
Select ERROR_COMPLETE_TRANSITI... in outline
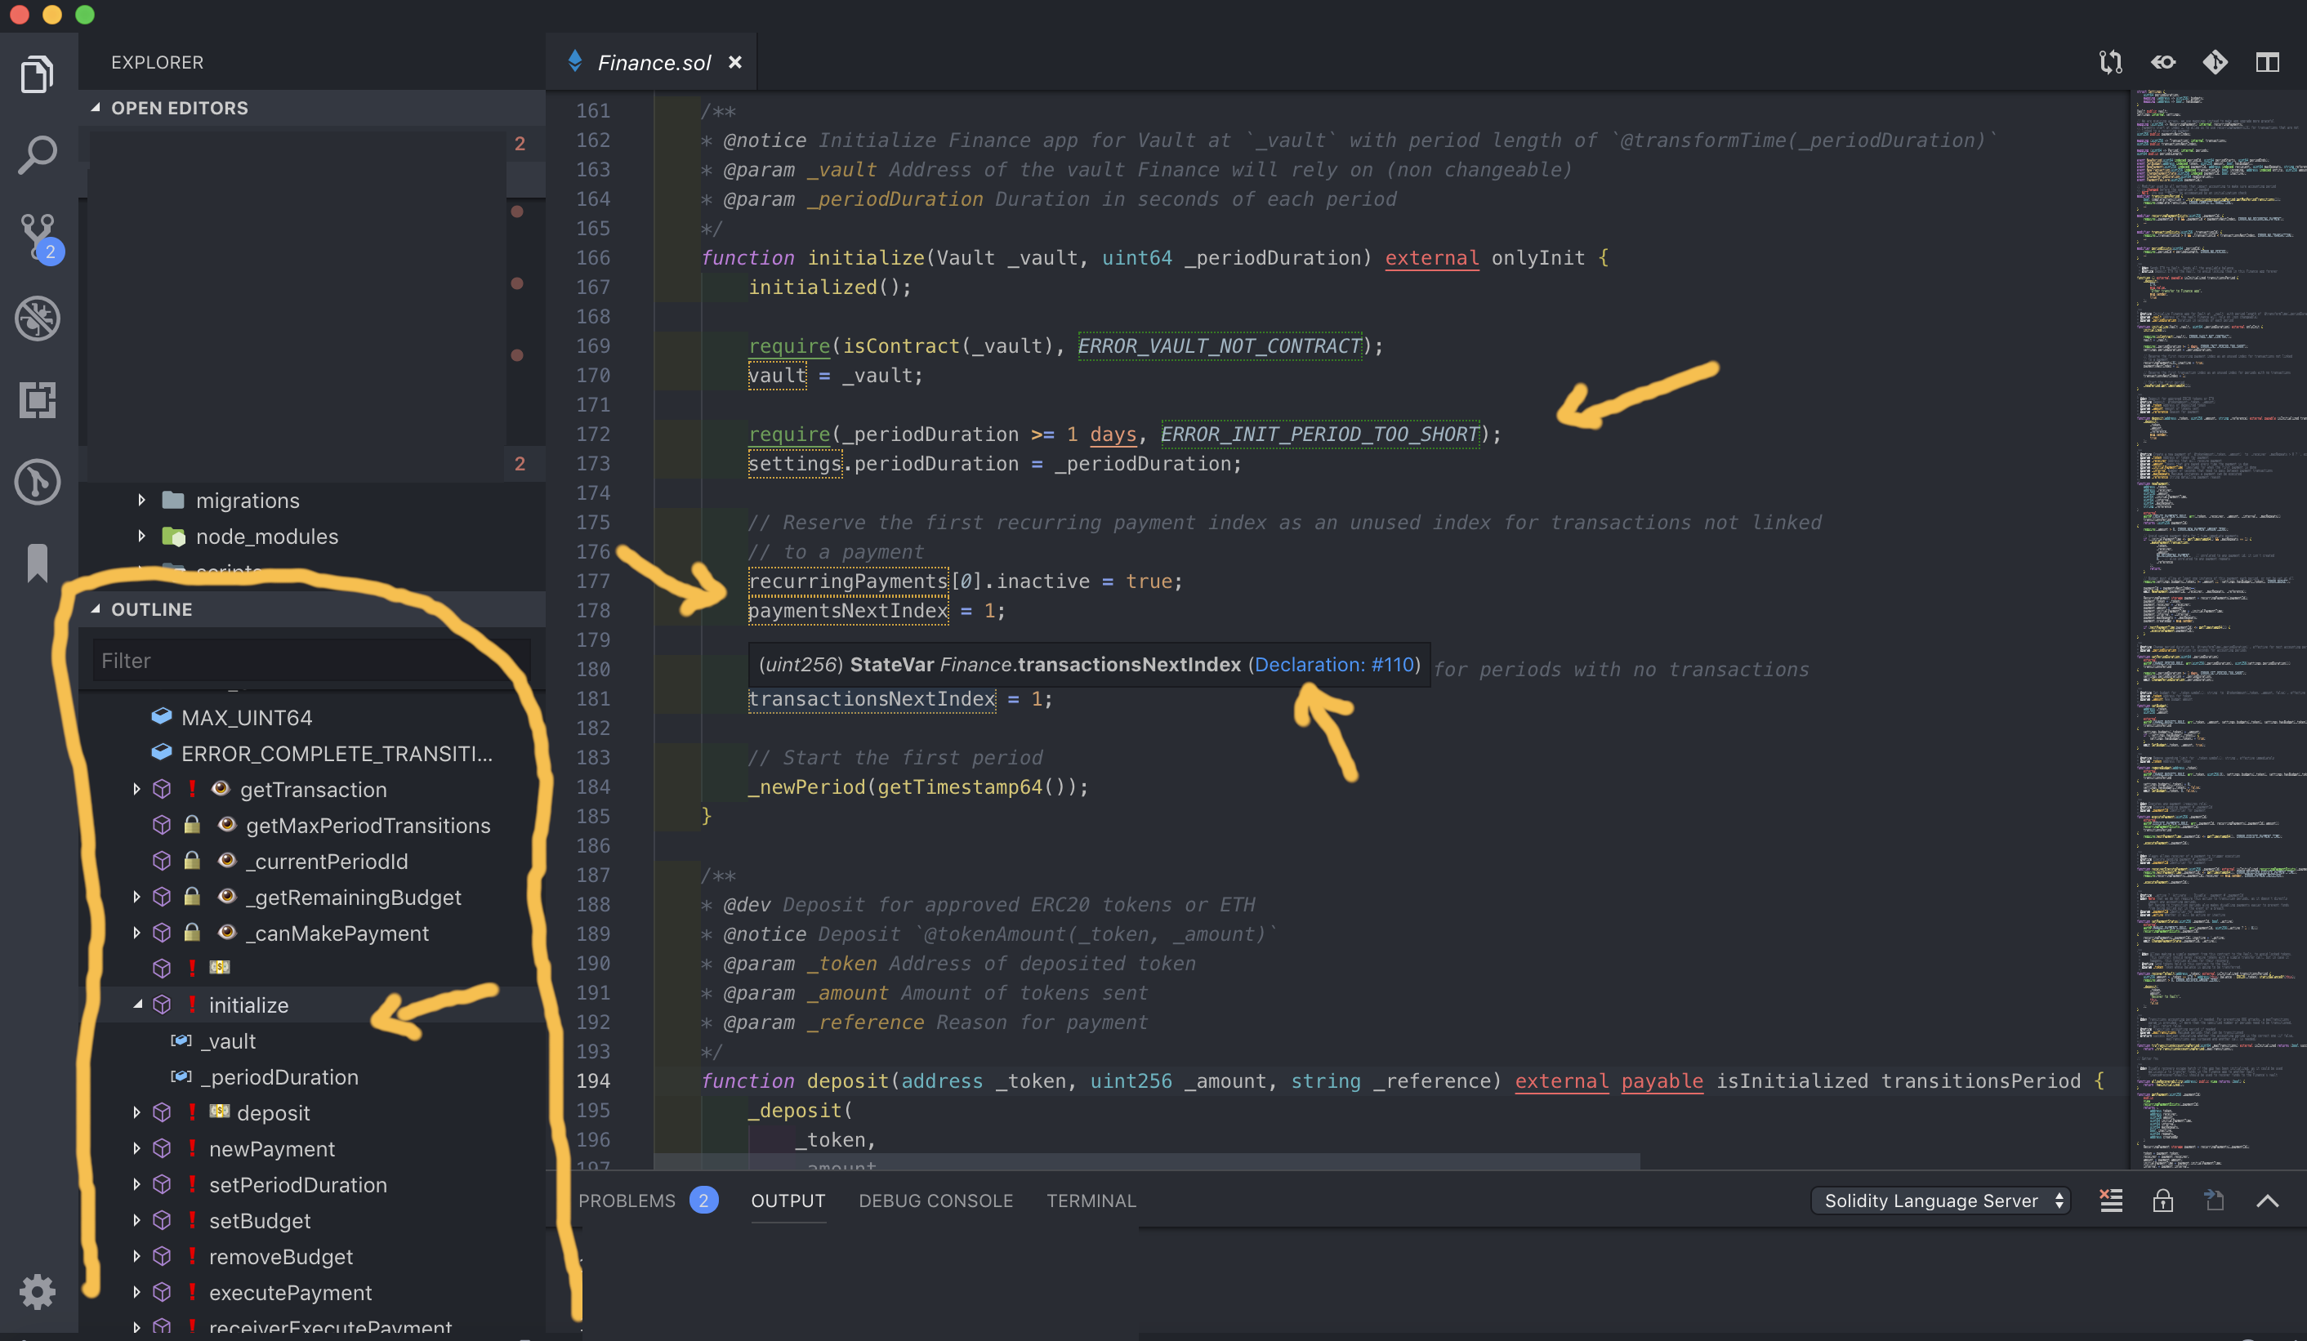click(337, 753)
